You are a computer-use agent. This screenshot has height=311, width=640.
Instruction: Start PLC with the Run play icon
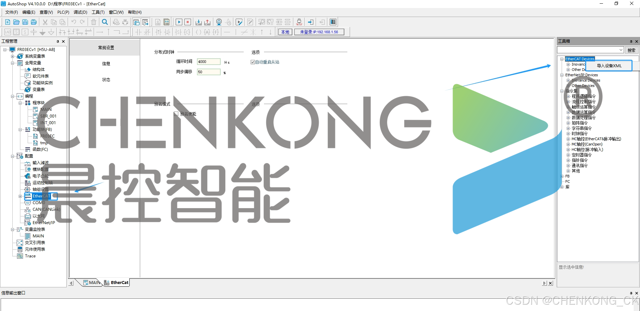(179, 22)
